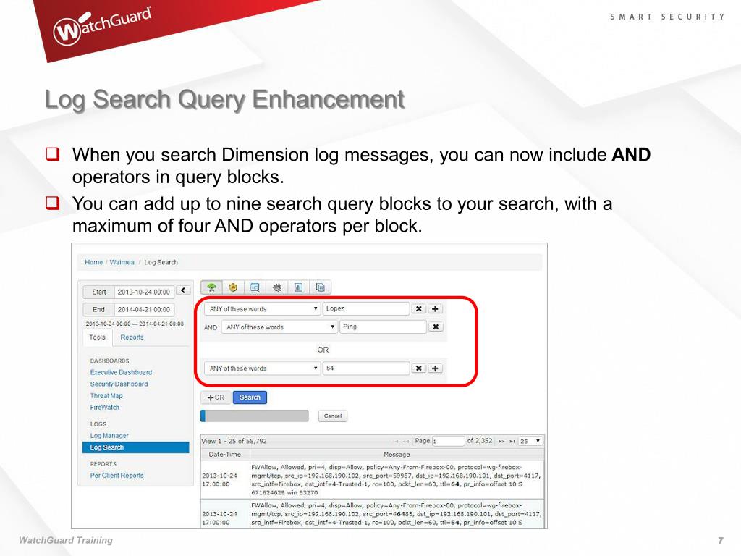
Task: Switch to the Reports tab
Action: pos(132,337)
